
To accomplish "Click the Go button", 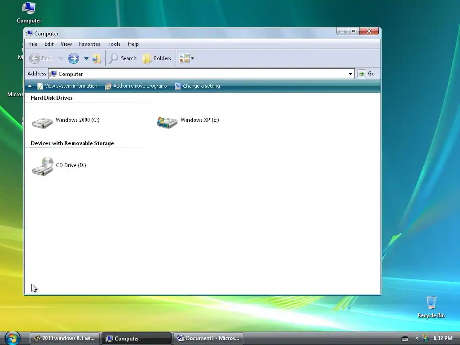I will click(x=366, y=74).
